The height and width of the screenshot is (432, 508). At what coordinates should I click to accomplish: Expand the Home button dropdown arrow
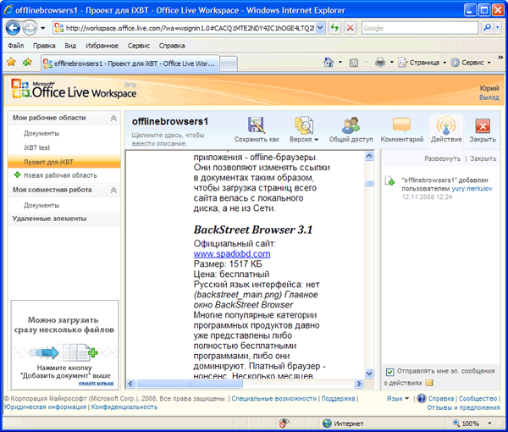(x=340, y=62)
